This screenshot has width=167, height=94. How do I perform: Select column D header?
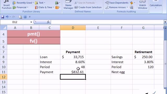pos(73,28)
